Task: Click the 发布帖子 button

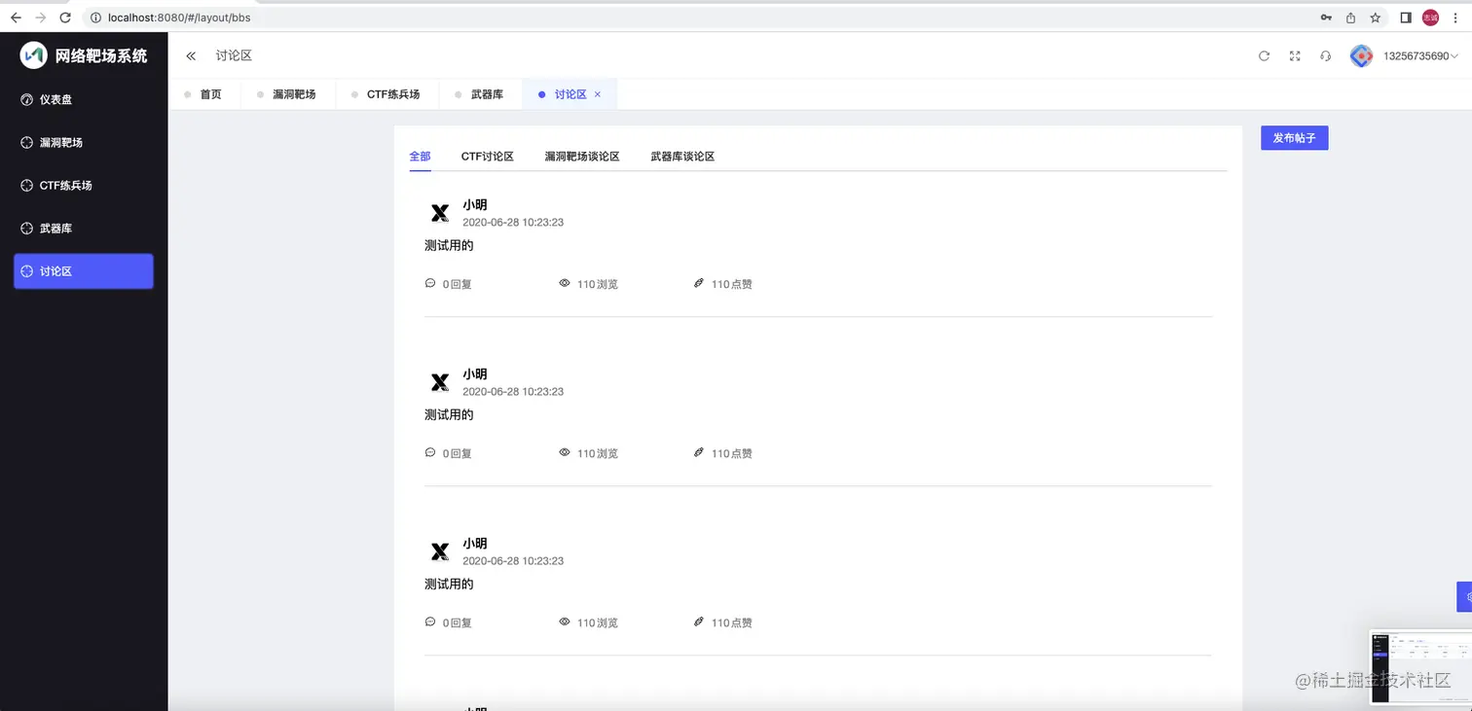Action: tap(1295, 137)
